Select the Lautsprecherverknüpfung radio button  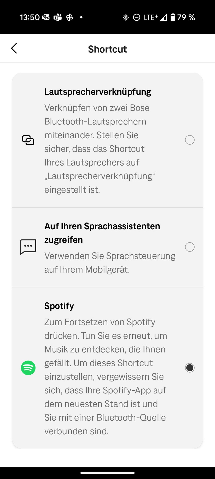[190, 140]
